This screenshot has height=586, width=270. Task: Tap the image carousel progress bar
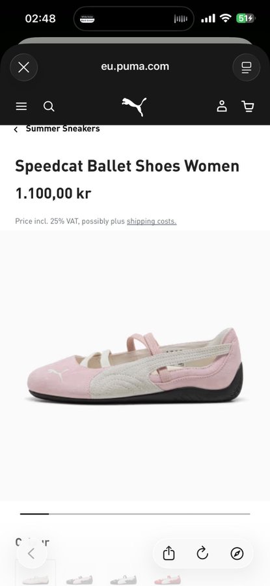(x=135, y=514)
